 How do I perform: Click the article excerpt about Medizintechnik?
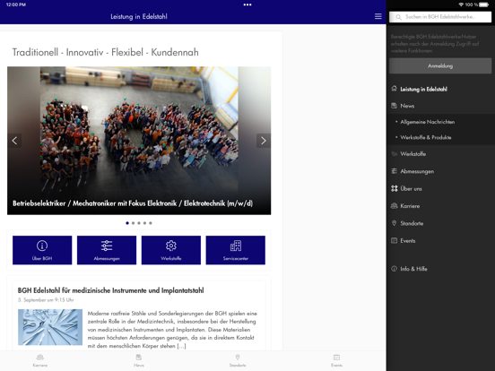coord(172,330)
